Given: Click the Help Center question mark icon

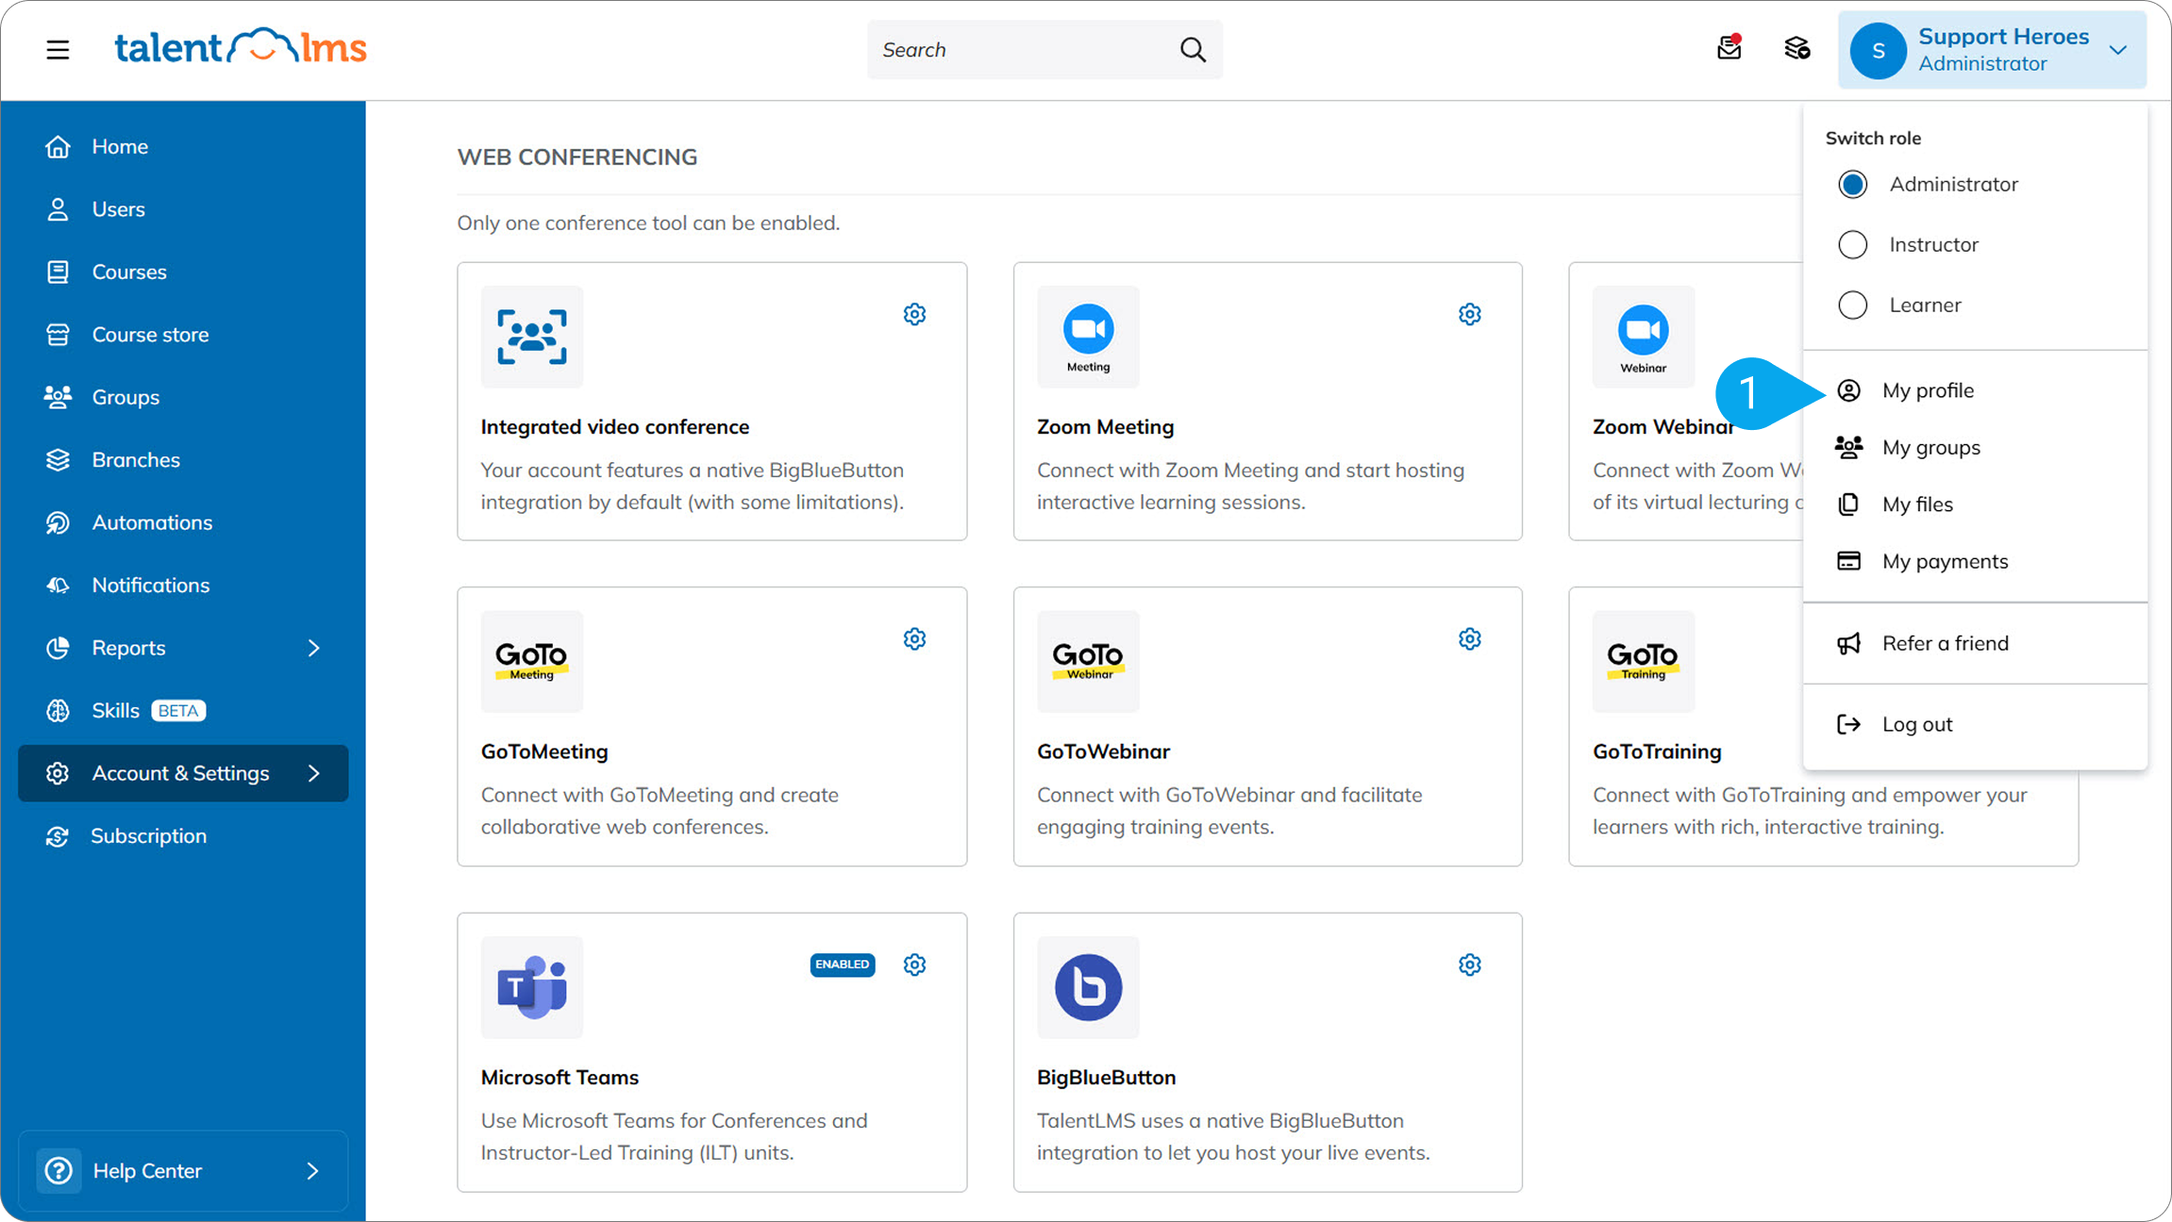Looking at the screenshot, I should click(58, 1170).
